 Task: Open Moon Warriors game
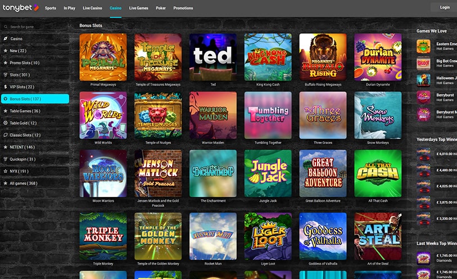(x=103, y=173)
